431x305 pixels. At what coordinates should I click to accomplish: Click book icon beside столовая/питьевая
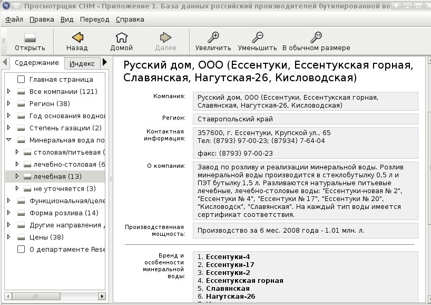point(27,152)
